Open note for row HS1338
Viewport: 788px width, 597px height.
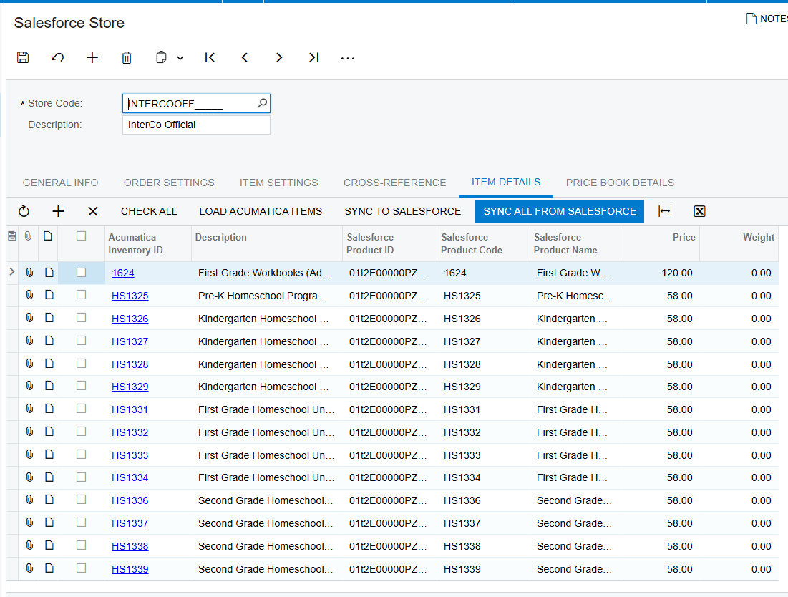click(x=49, y=545)
